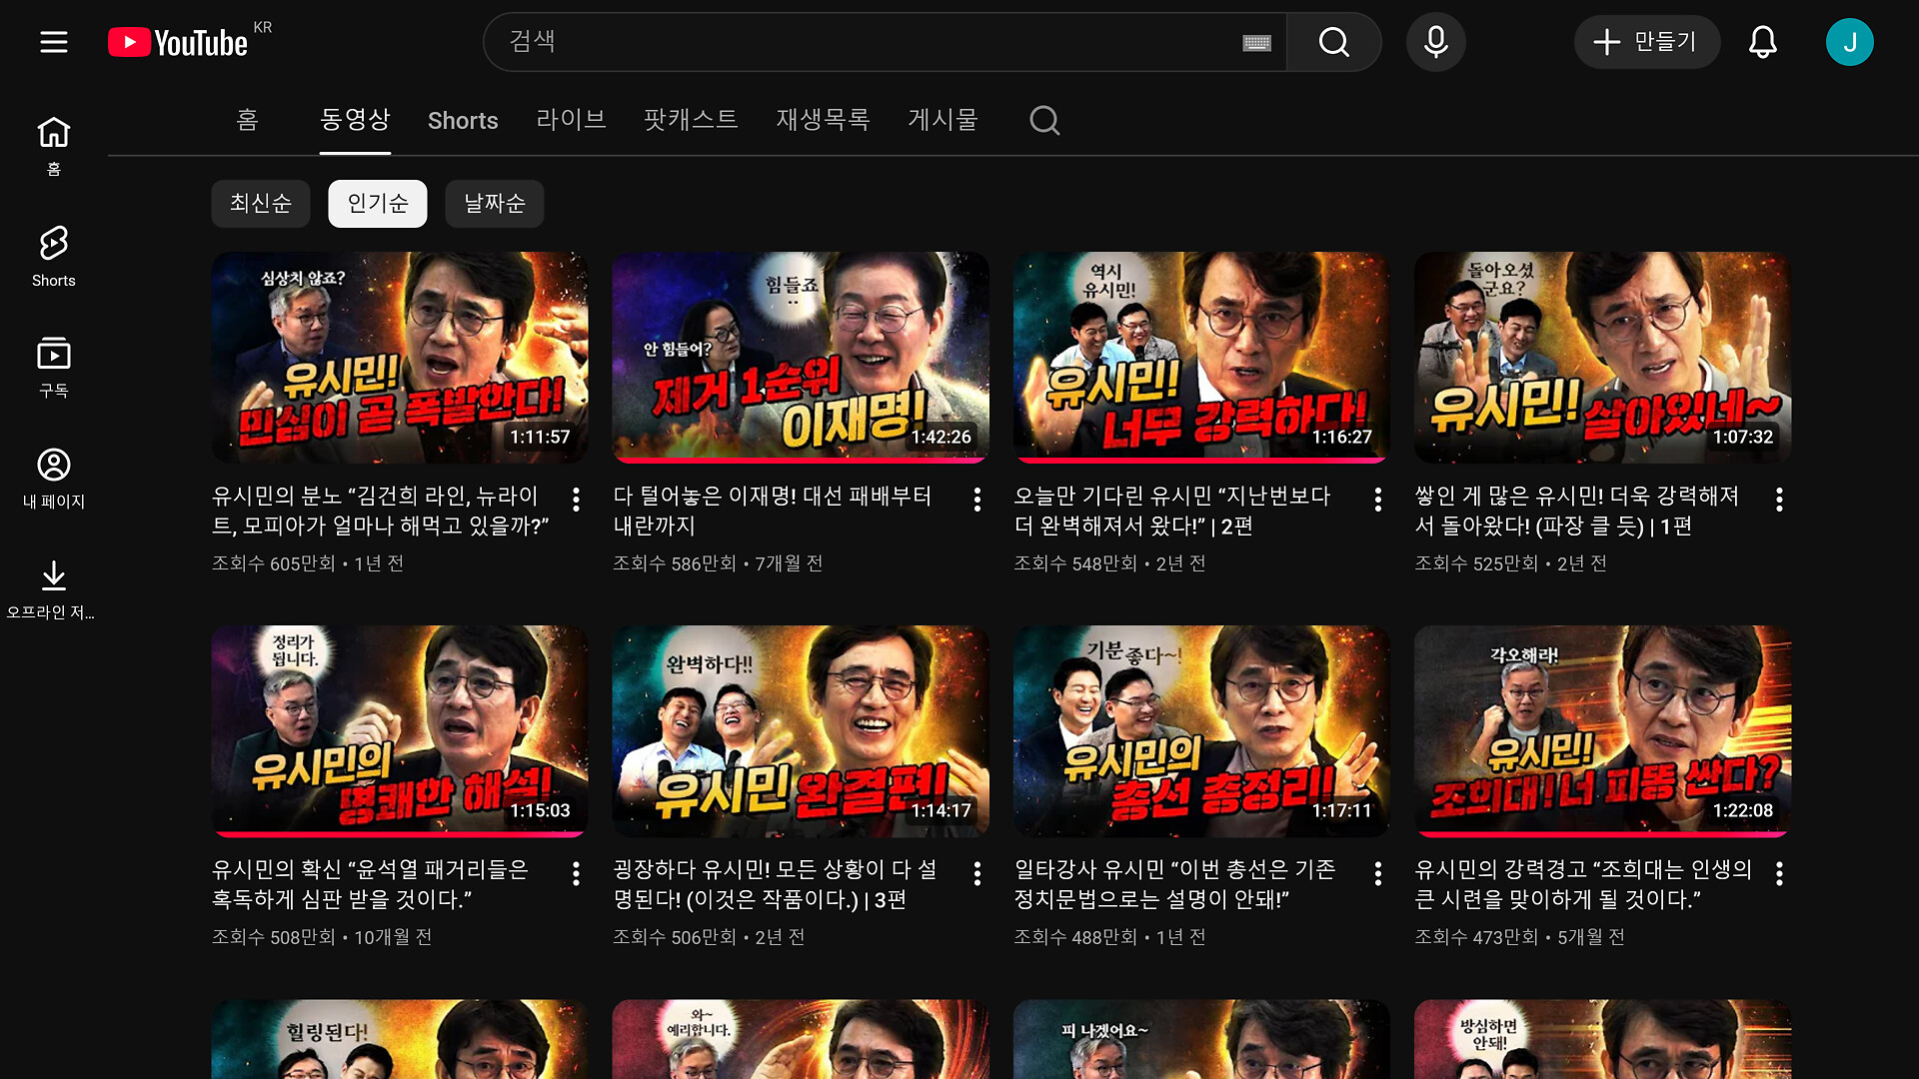
Task: Select the 인기순 sort chip
Action: (x=378, y=204)
